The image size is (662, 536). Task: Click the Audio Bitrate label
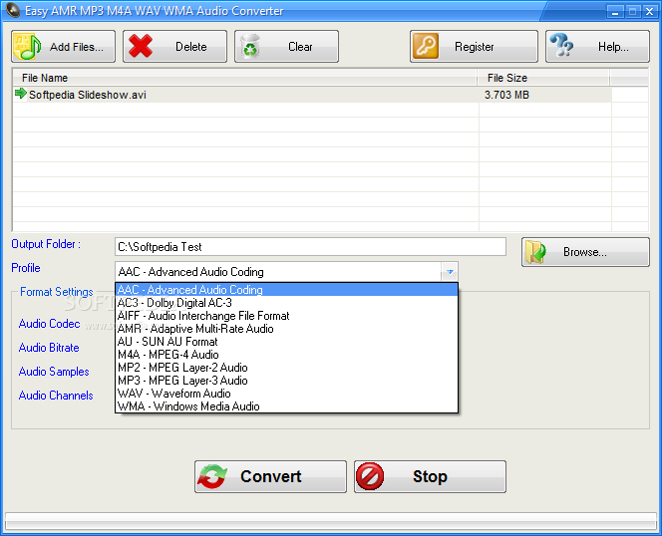point(49,348)
